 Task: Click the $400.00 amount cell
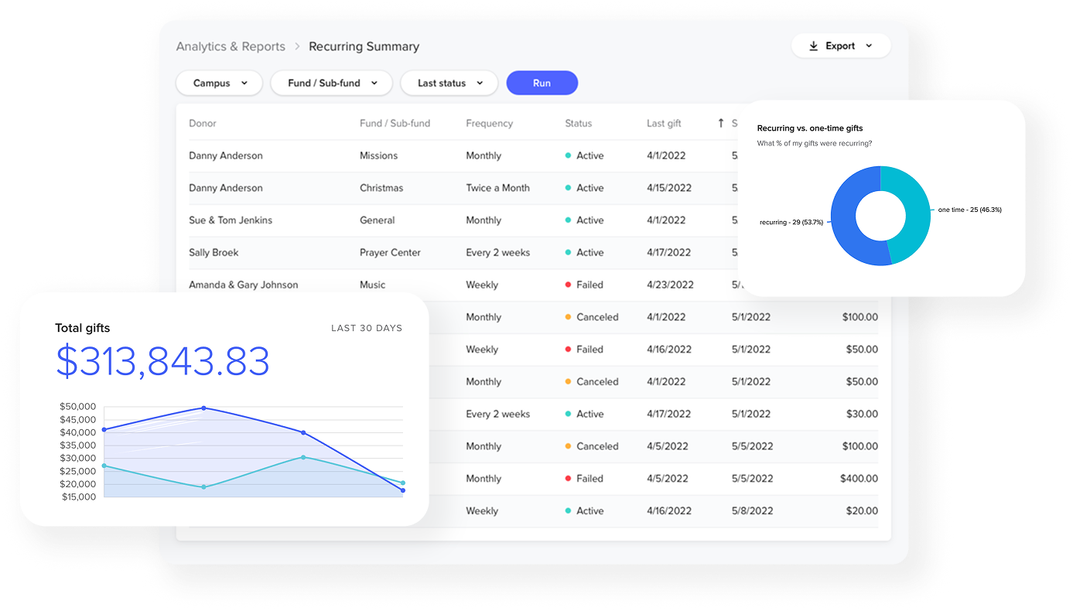(x=859, y=479)
